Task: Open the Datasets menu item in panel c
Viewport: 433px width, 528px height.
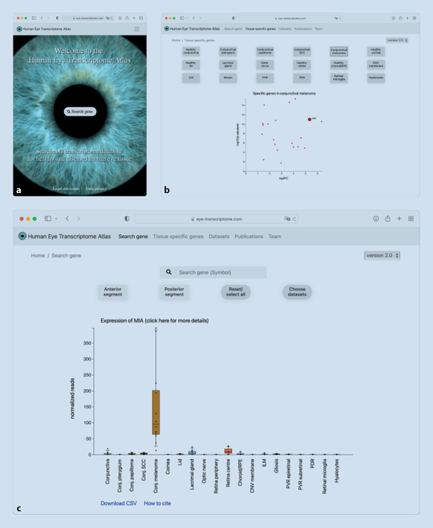Action: click(219, 236)
